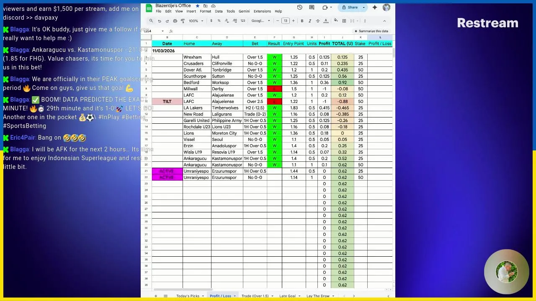This screenshot has width=536, height=301.
Task: Click the Redo arrow
Action: click(x=167, y=21)
